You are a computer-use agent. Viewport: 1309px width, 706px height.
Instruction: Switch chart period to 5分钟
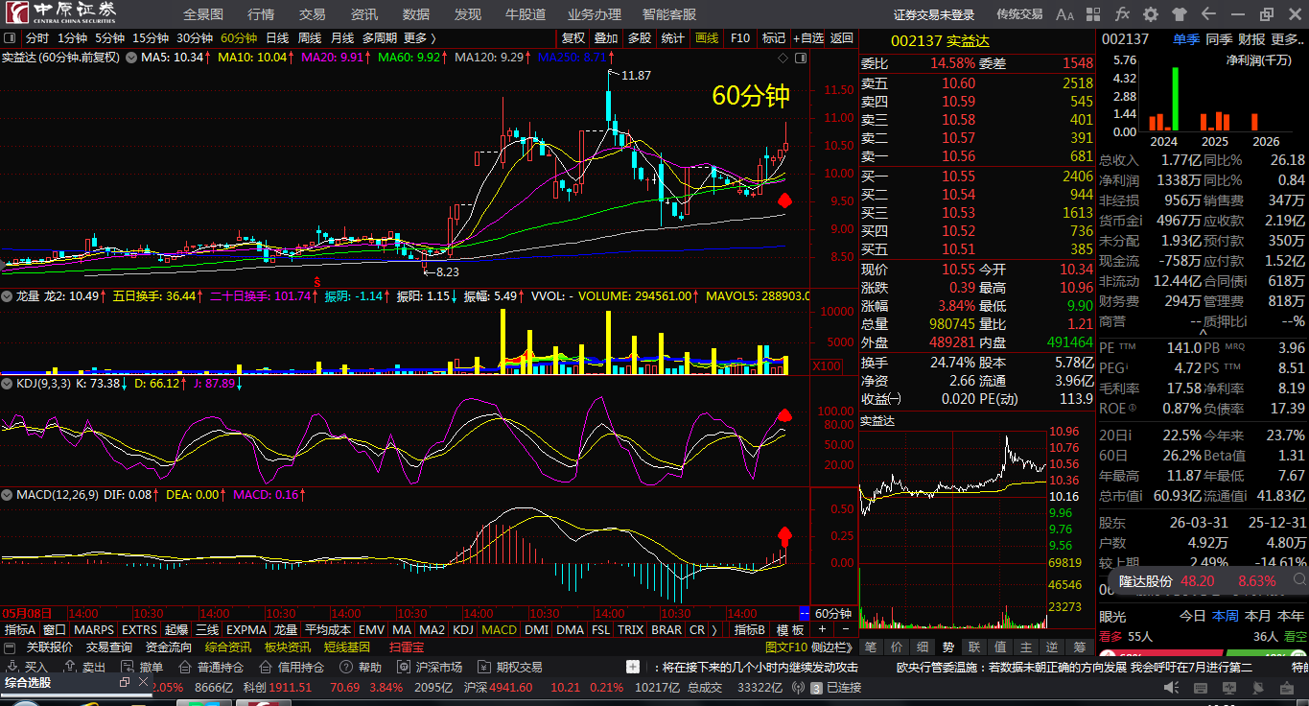[109, 38]
